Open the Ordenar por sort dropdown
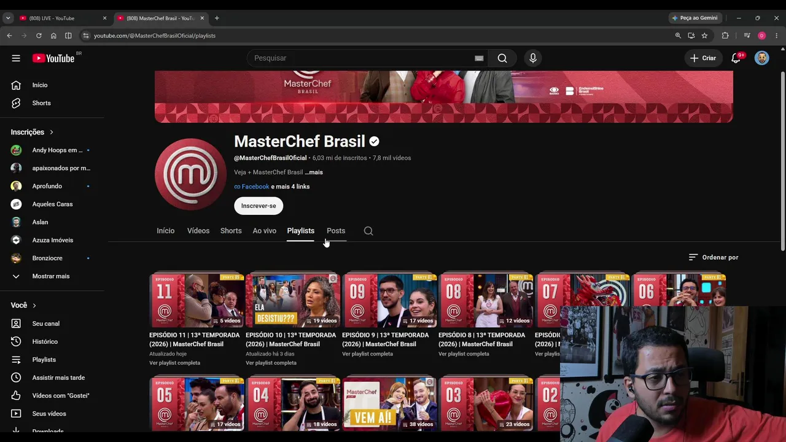The width and height of the screenshot is (786, 442). click(714, 257)
